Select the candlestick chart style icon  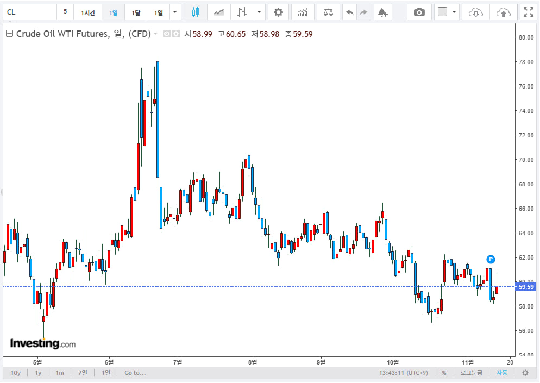196,12
